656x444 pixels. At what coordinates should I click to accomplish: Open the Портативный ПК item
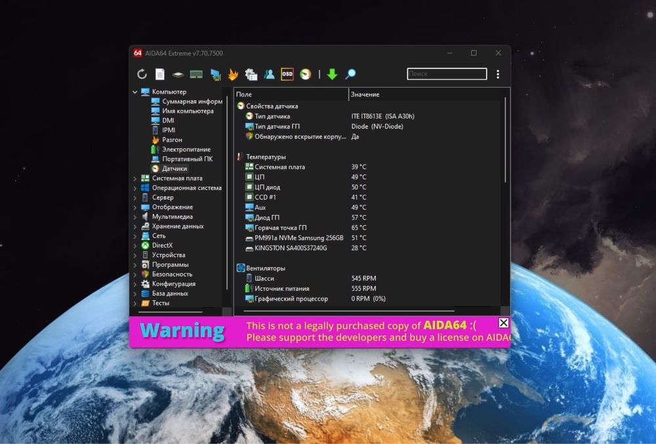pyautogui.click(x=182, y=158)
